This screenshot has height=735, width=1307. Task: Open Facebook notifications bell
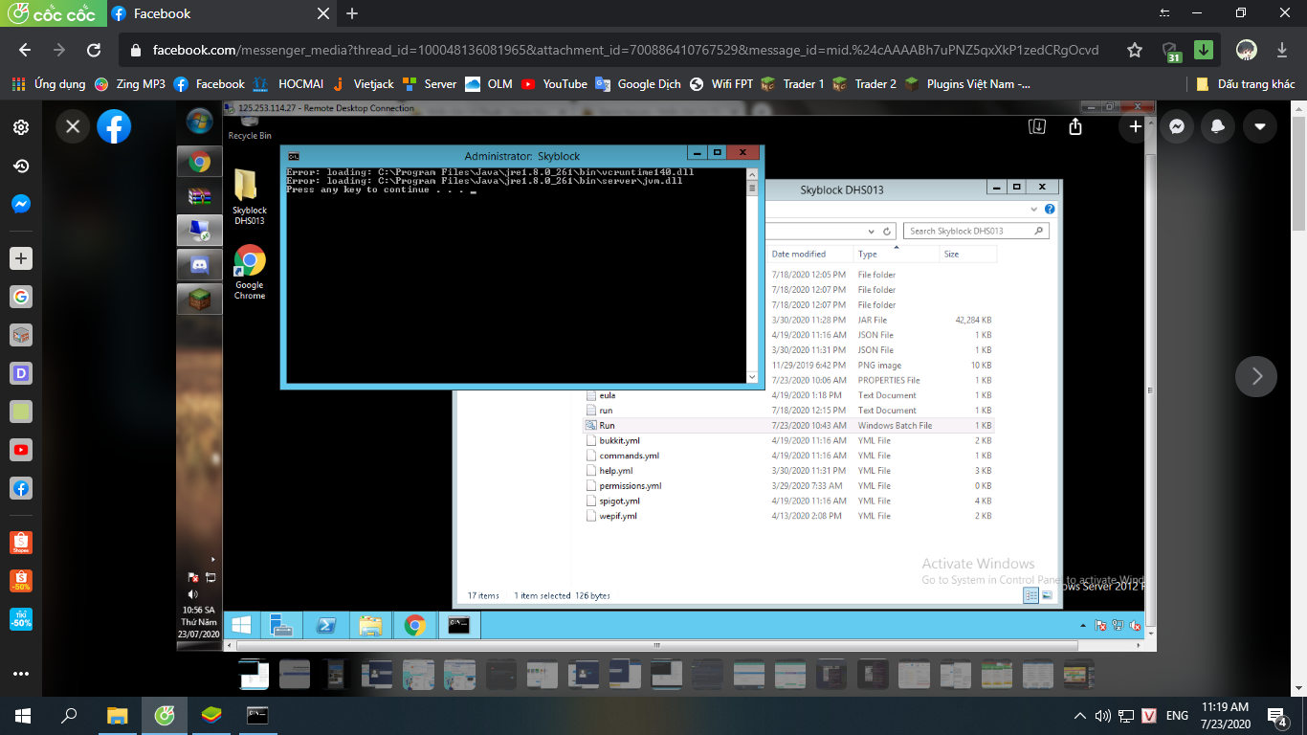coord(1219,126)
